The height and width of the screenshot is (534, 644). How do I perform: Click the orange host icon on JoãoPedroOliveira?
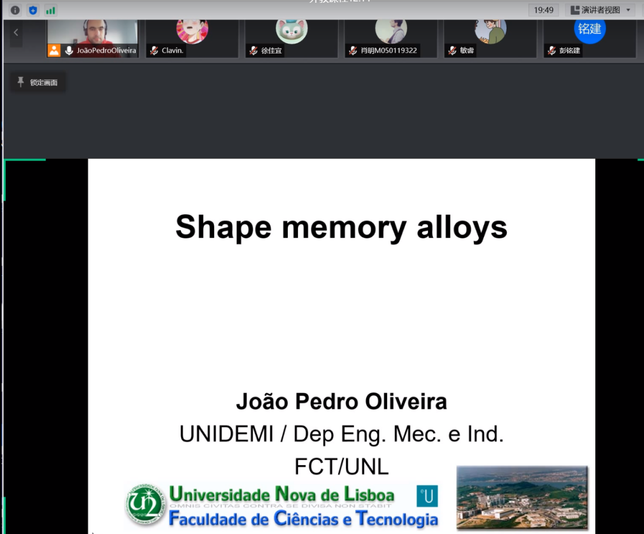[54, 50]
